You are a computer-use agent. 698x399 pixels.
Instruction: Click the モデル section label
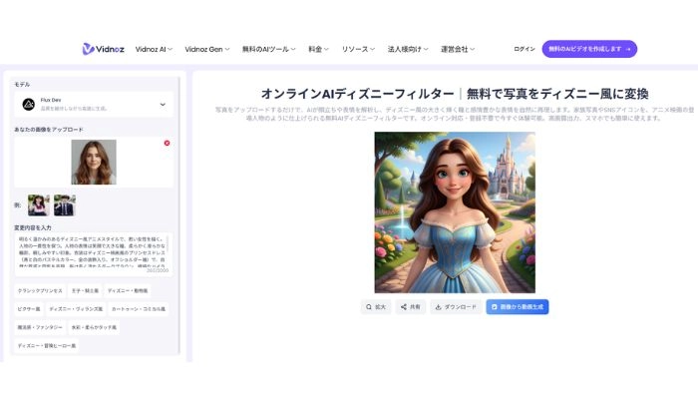click(x=22, y=84)
